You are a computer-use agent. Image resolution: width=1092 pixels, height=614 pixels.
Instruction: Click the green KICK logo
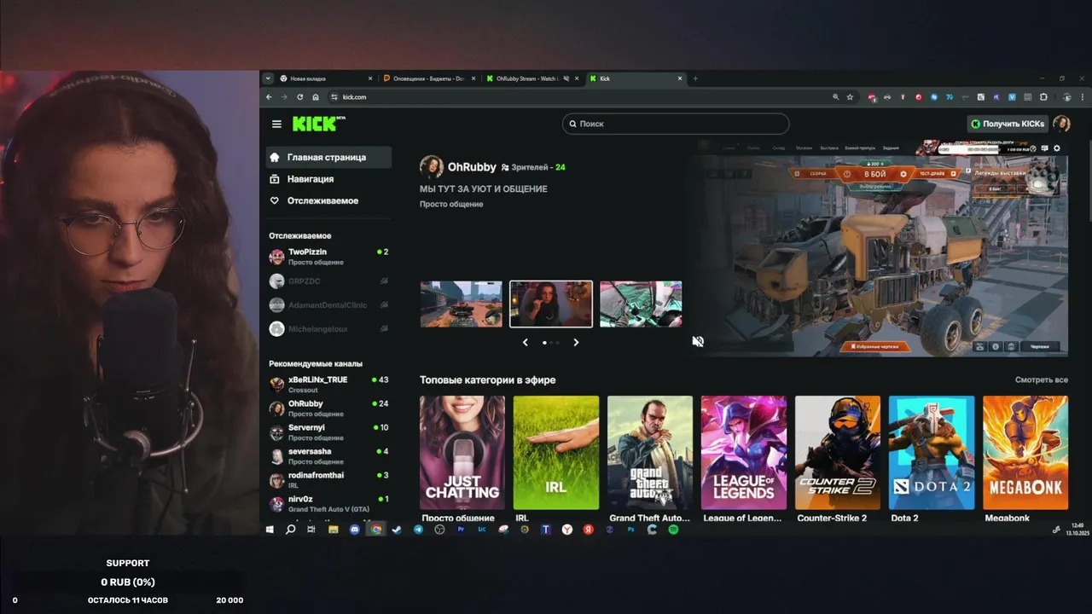pos(316,124)
